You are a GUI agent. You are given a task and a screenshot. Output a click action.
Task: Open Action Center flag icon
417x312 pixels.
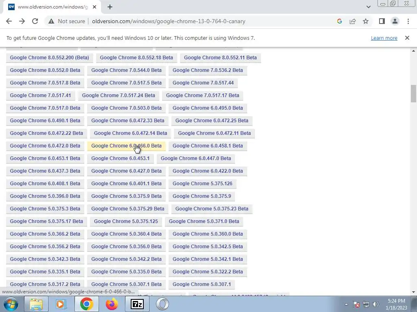pos(356,304)
